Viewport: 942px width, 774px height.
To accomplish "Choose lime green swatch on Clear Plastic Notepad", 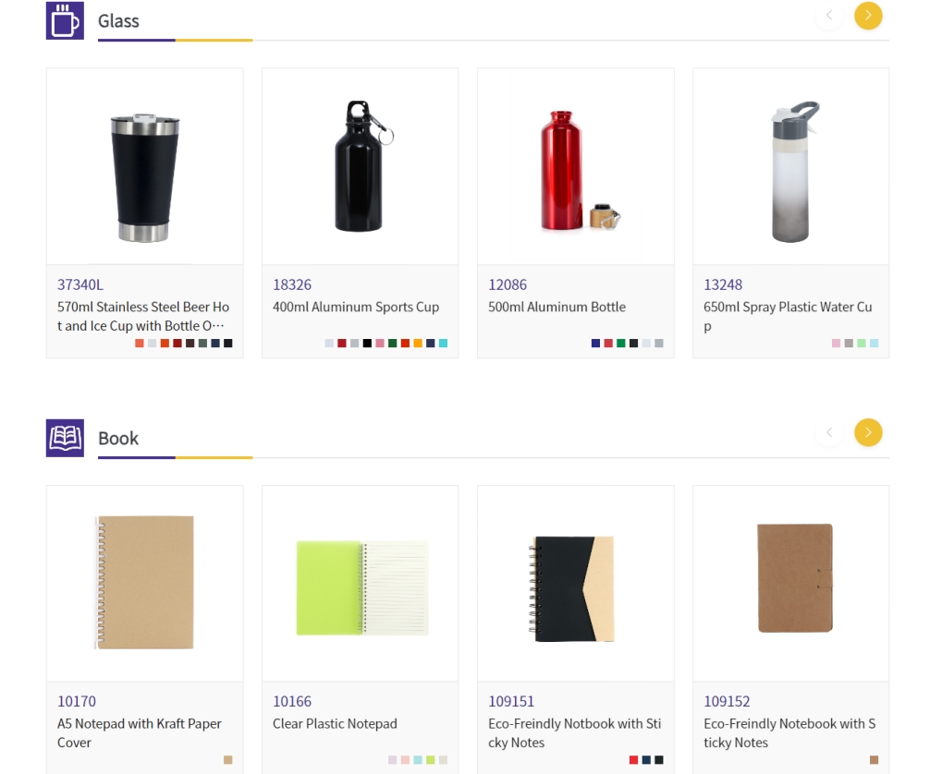I will (431, 760).
